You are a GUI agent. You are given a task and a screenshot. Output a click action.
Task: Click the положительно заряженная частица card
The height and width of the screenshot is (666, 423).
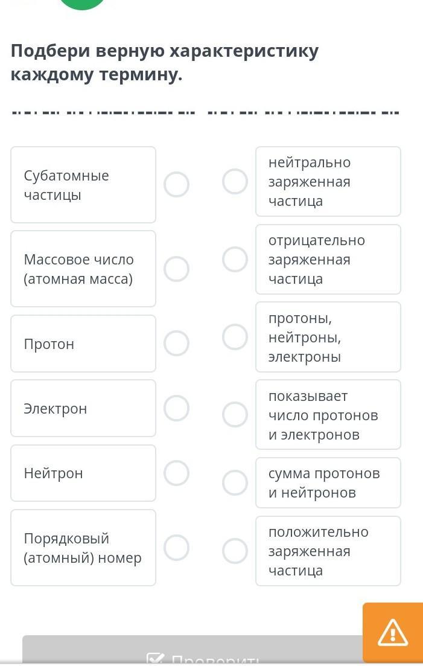pyautogui.click(x=328, y=551)
